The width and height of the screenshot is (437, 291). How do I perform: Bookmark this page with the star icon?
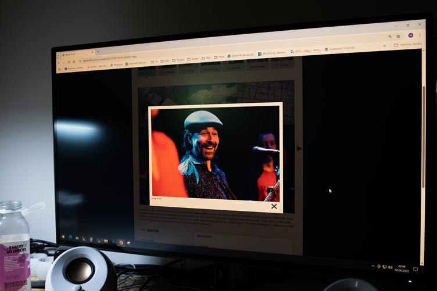pyautogui.click(x=398, y=36)
